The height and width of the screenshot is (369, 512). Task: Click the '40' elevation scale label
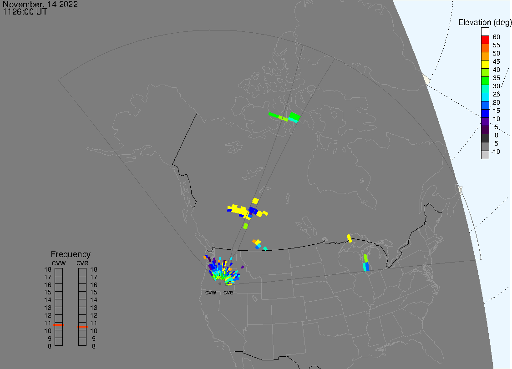click(x=497, y=70)
